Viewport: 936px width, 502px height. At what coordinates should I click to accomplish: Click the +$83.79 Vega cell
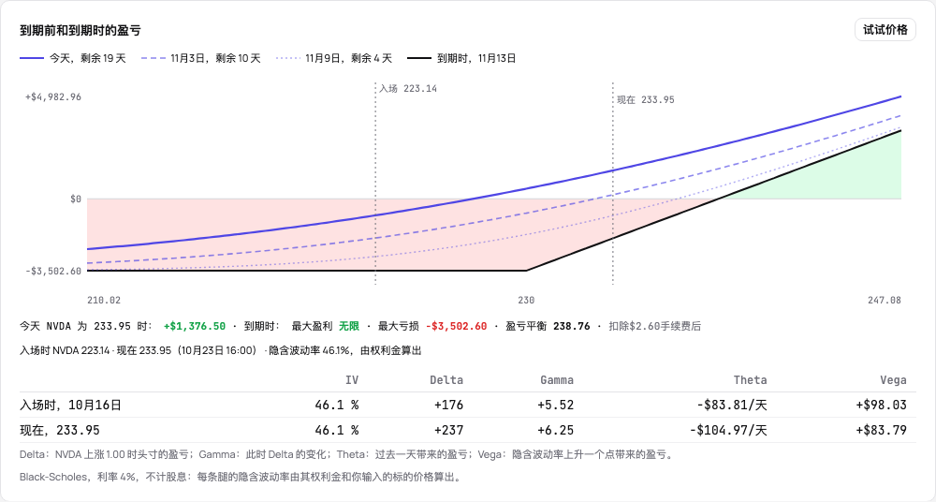[881, 430]
